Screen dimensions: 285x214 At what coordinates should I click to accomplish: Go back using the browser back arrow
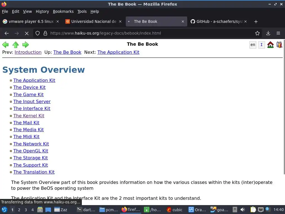click(x=7, y=33)
